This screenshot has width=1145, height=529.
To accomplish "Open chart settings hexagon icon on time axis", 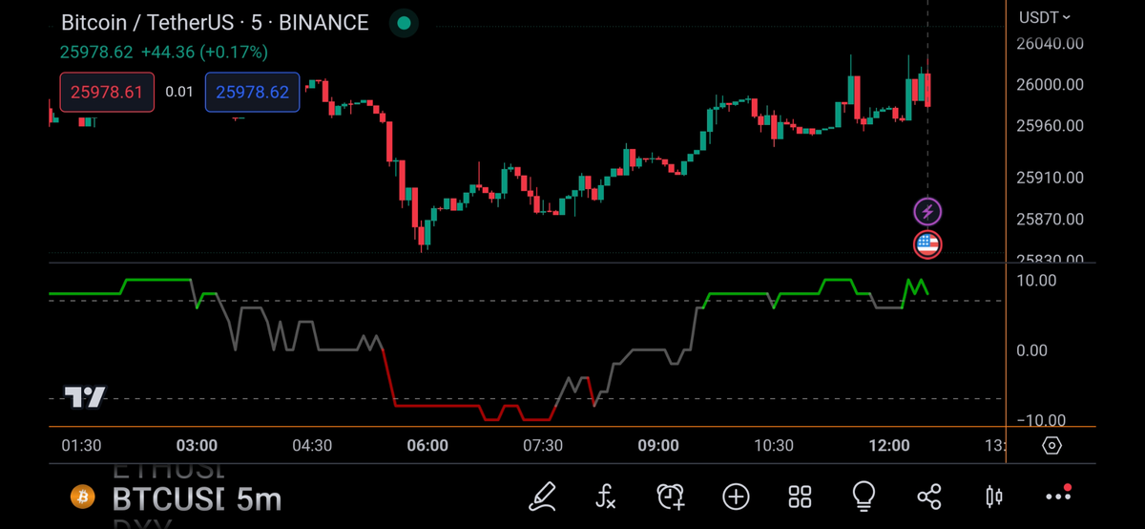I will click(1052, 446).
